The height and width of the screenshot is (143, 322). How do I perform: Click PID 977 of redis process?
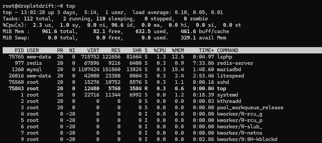pyautogui.click(x=19, y=63)
